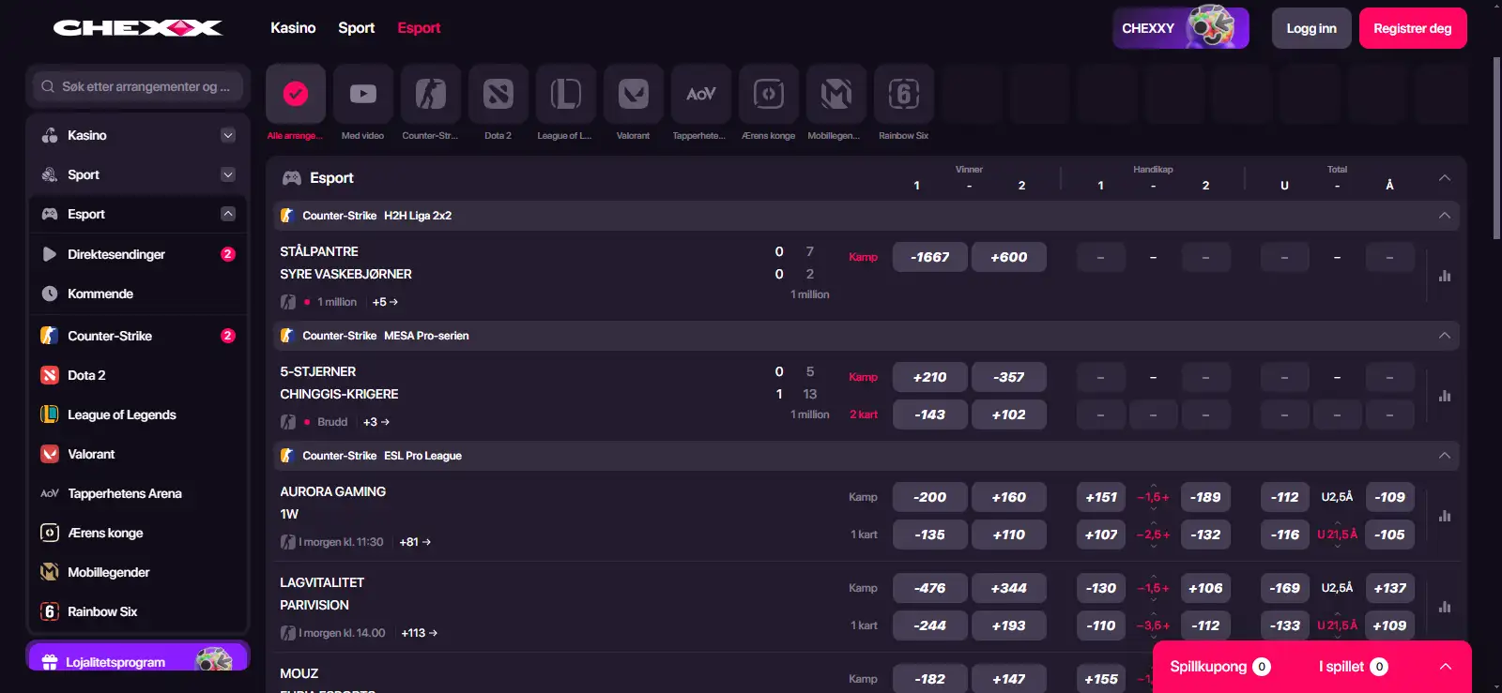The height and width of the screenshot is (693, 1502).
Task: Open Valorant in the sidebar
Action: click(138, 454)
